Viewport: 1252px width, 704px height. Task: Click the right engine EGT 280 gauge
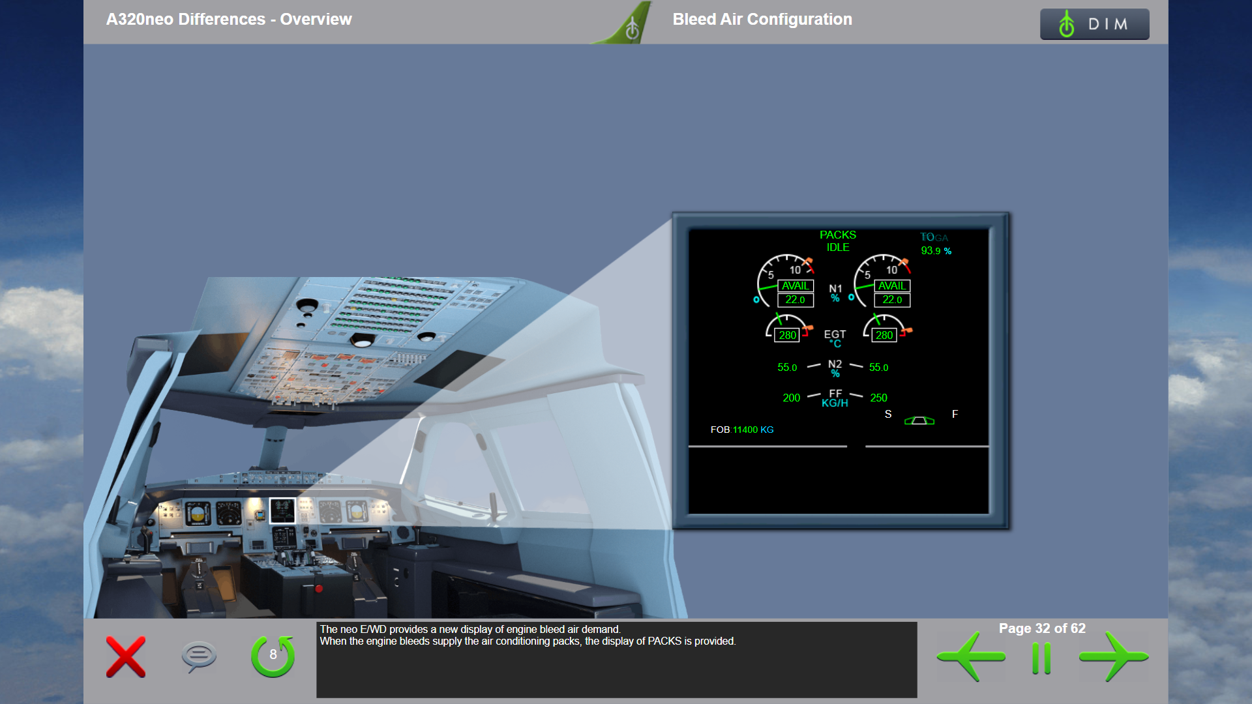coord(887,328)
